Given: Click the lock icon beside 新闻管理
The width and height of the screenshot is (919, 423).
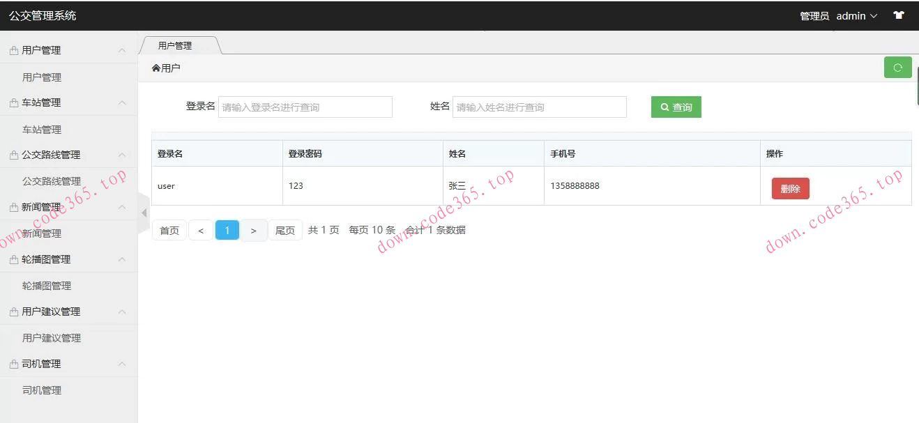Looking at the screenshot, I should (x=14, y=208).
